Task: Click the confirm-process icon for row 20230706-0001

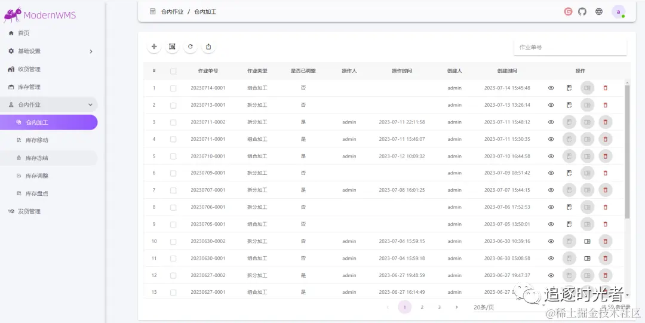Action: pyautogui.click(x=569, y=207)
